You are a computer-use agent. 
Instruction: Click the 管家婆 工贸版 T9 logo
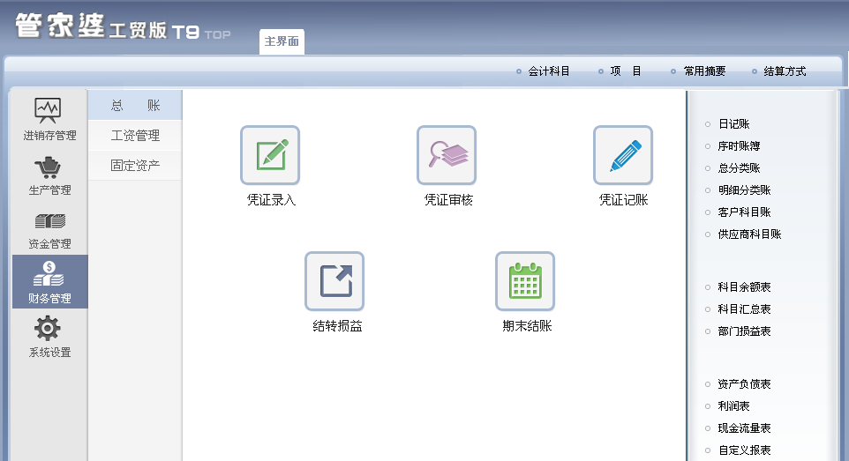(x=123, y=26)
